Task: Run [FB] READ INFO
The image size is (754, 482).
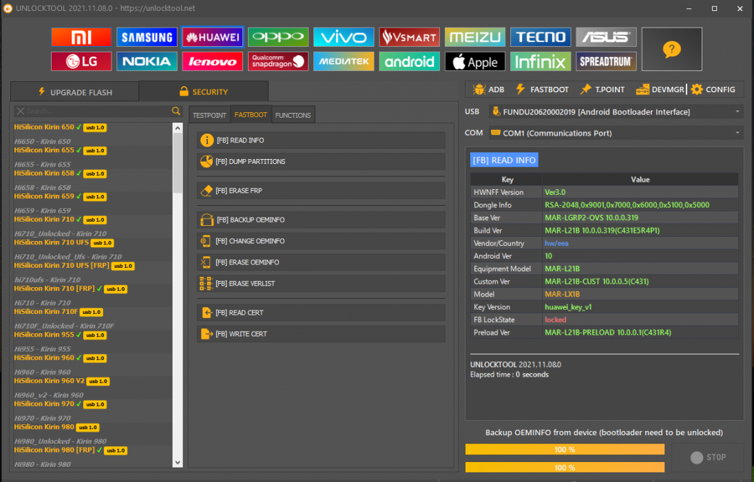Action: 321,140
